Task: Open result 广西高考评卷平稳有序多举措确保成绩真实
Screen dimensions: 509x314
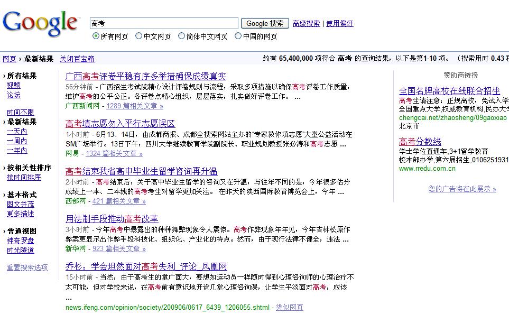Action: [146, 76]
